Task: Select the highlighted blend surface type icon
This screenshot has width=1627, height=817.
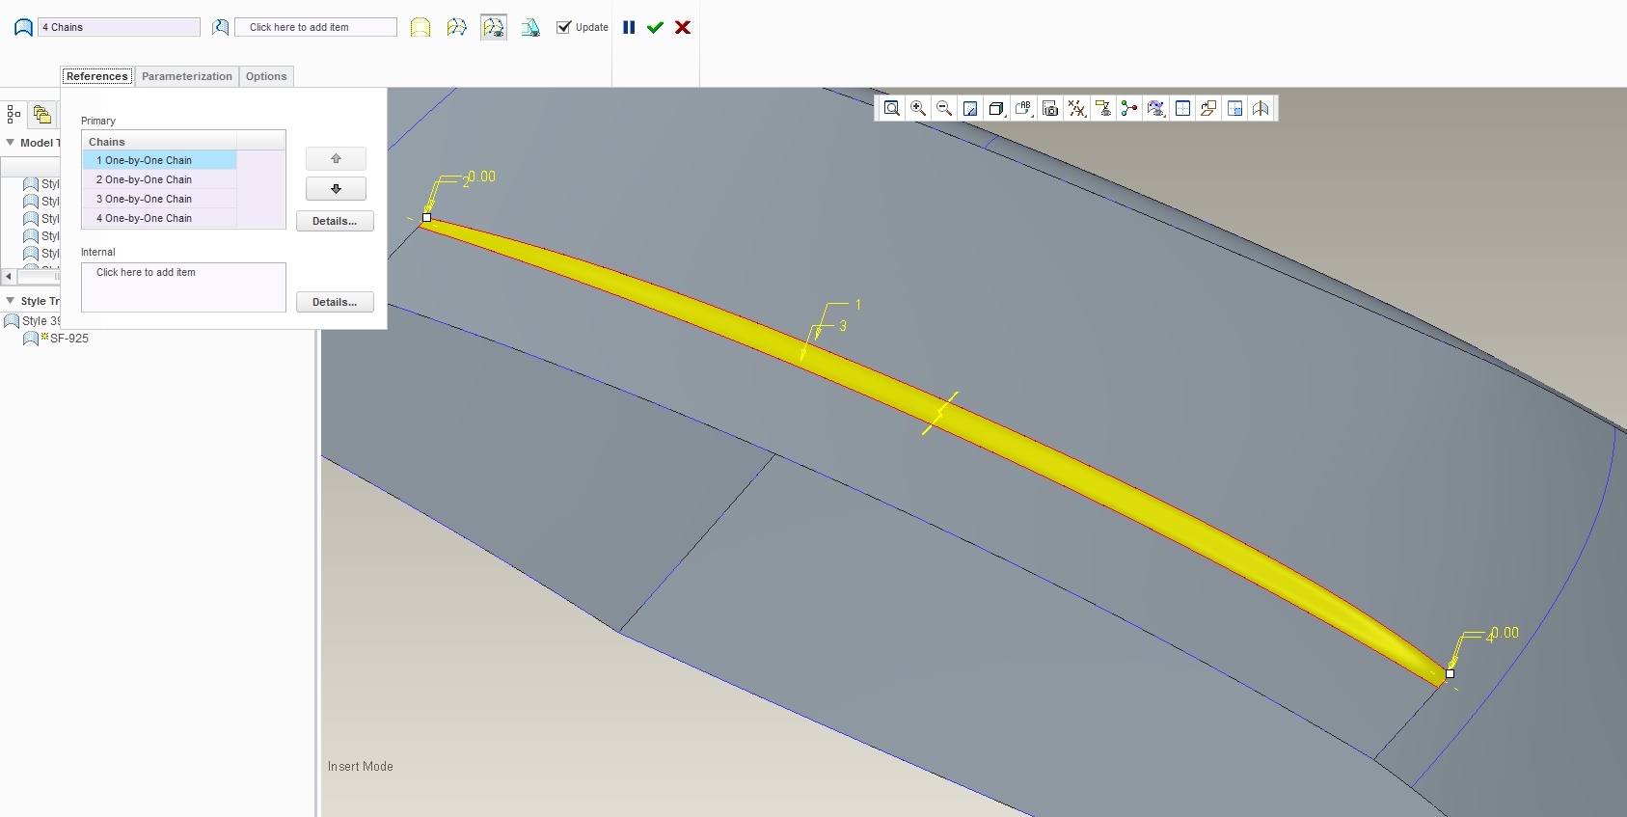Action: click(x=494, y=27)
